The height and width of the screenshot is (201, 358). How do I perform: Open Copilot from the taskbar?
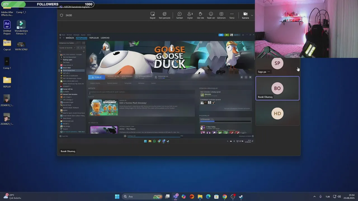coord(183,197)
